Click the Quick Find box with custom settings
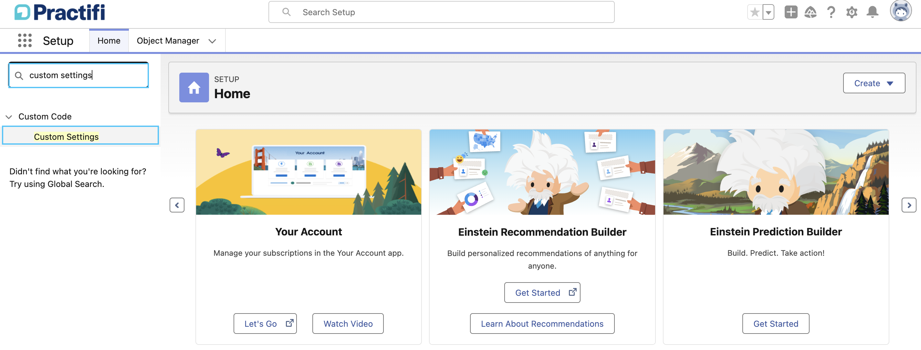The width and height of the screenshot is (921, 350). [78, 75]
